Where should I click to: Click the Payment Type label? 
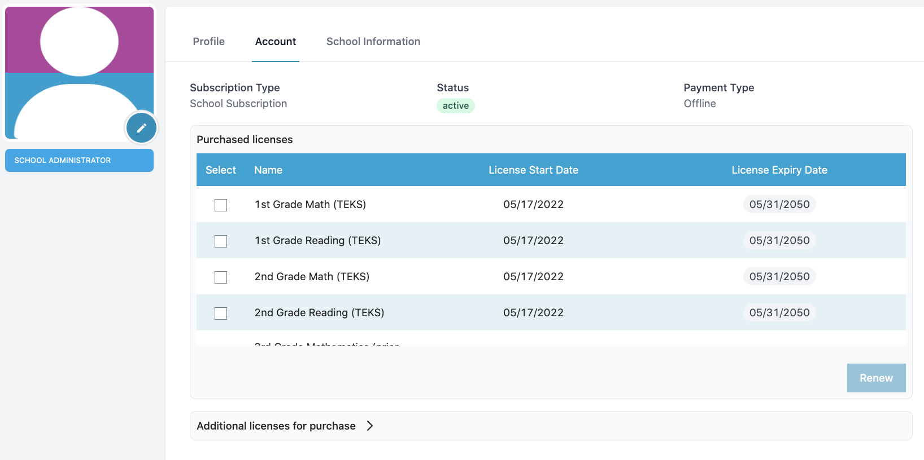click(x=719, y=88)
